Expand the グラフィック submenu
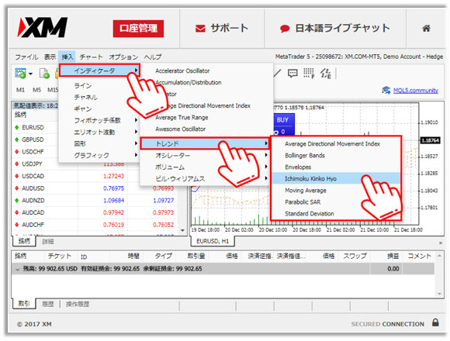Screen dimensions: 450x341 [x=99, y=155]
